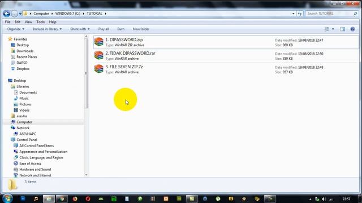Click navigation pane scroll down arrow

coord(86,175)
